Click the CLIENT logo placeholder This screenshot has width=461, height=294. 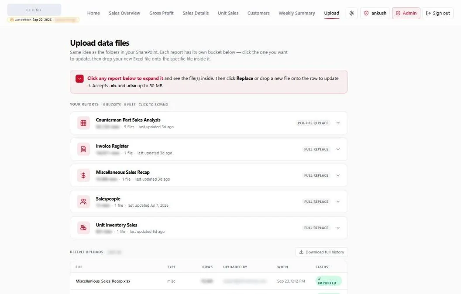34,10
